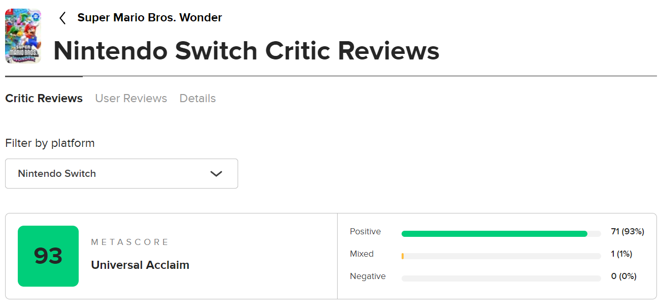Switch to the Details tab
659x308 pixels.
pyautogui.click(x=197, y=99)
